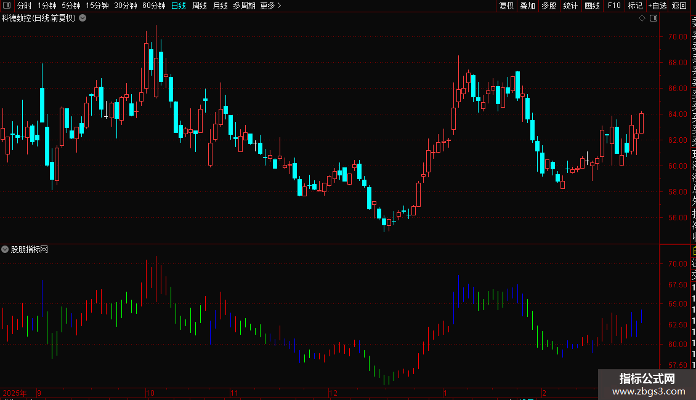Click 67.50 on indicator axis
696x400 pixels.
tap(678, 285)
